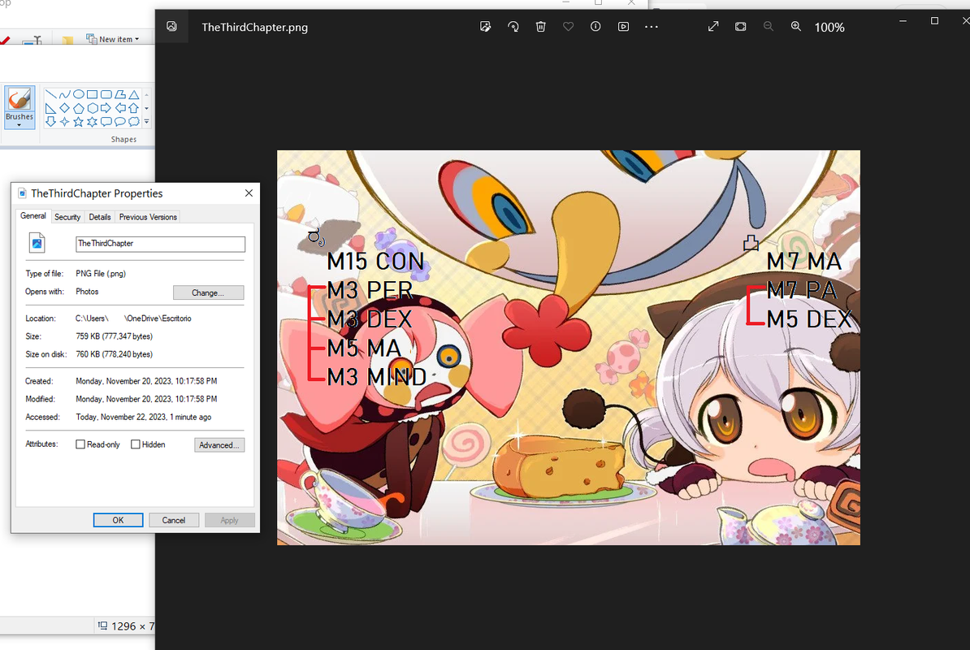This screenshot has width=970, height=650.
Task: Start slideshow from Photos toolbar
Action: [x=624, y=27]
